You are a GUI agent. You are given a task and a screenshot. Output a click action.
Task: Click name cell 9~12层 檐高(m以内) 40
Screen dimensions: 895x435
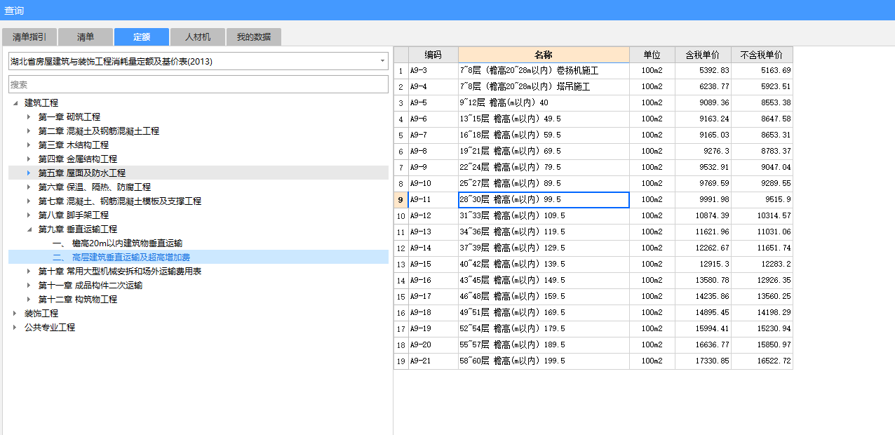coord(544,103)
